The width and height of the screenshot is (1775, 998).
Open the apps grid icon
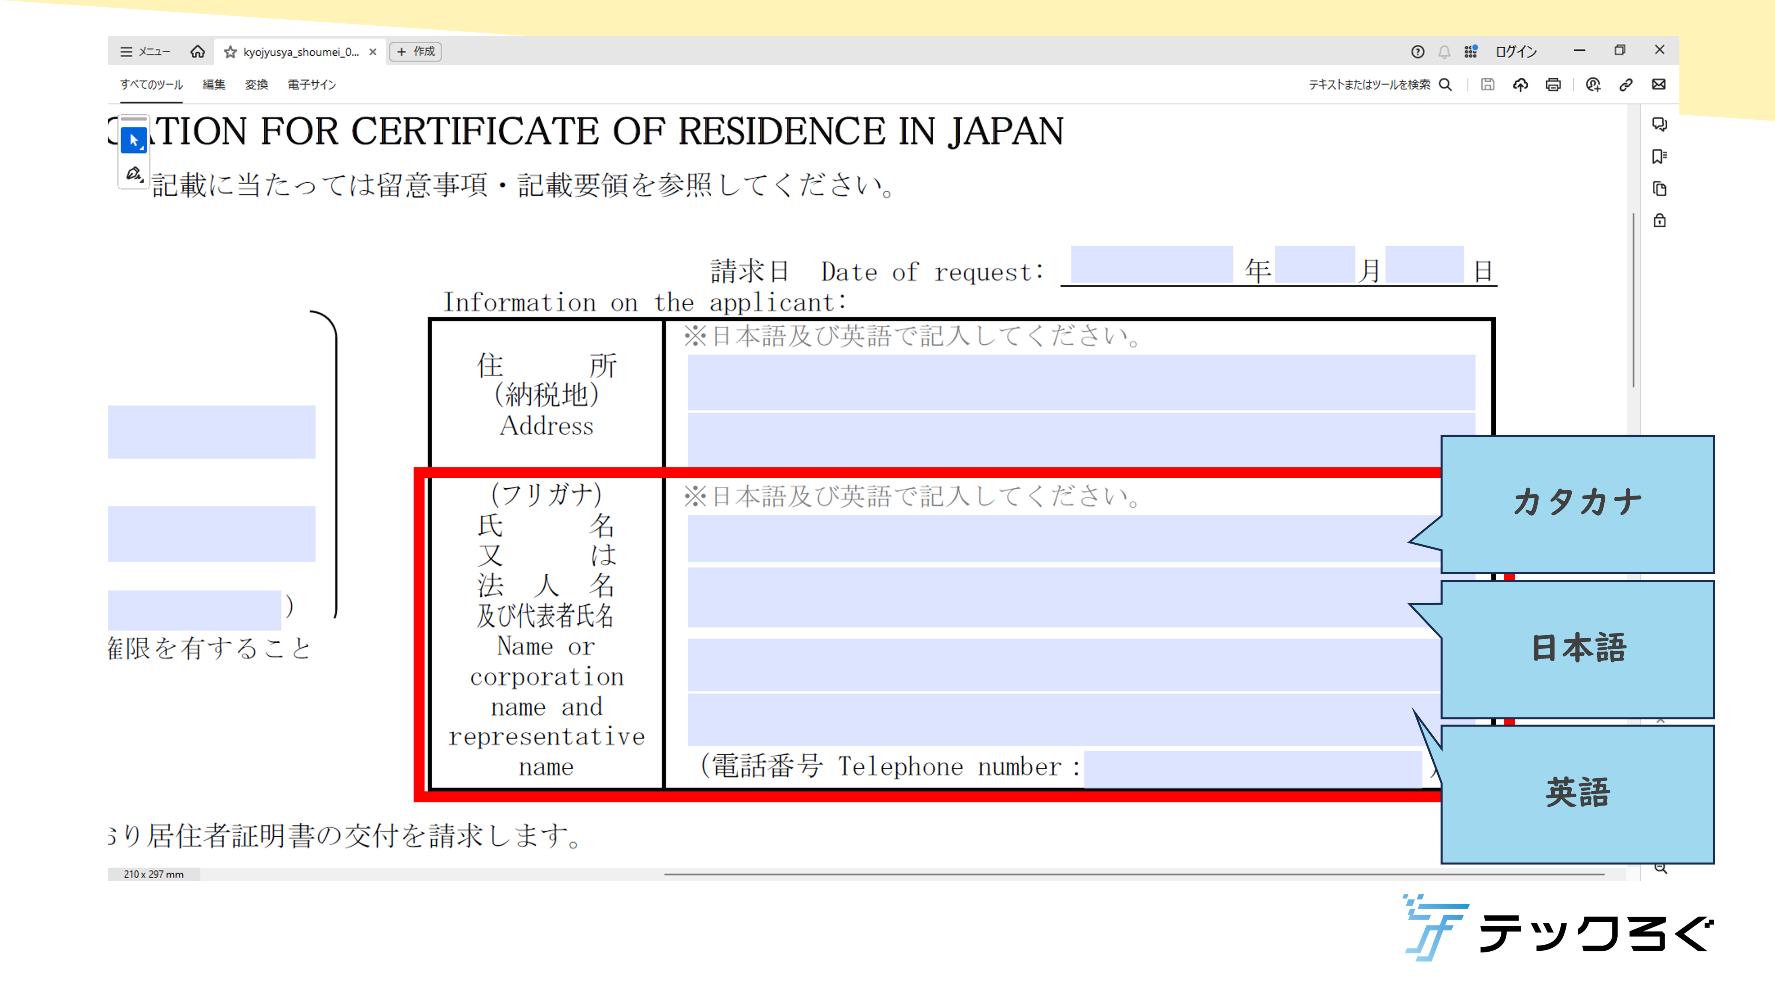pyautogui.click(x=1470, y=52)
